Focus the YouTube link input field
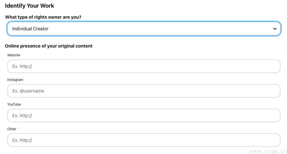This screenshot has width=287, height=154. point(143,115)
